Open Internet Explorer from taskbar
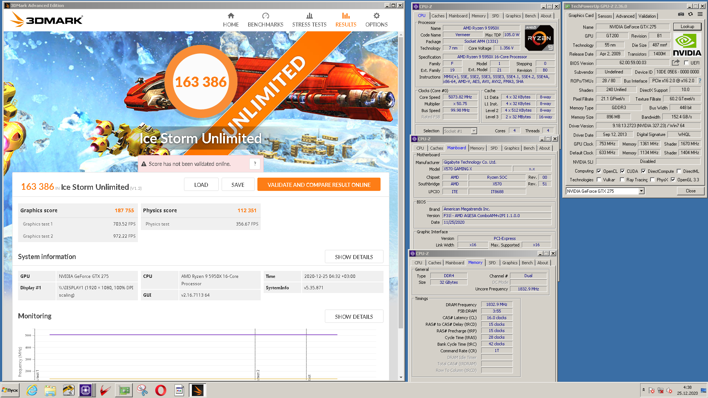 tap(32, 390)
